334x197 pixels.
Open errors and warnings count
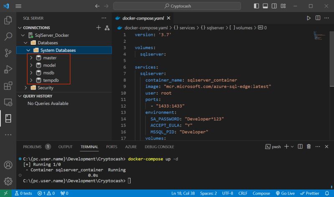pyautogui.click(x=46, y=193)
